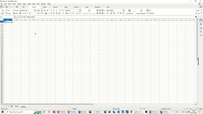Open the cell style Default dropdown
Viewport: 203px width, 114px height.
[x=123, y=10]
